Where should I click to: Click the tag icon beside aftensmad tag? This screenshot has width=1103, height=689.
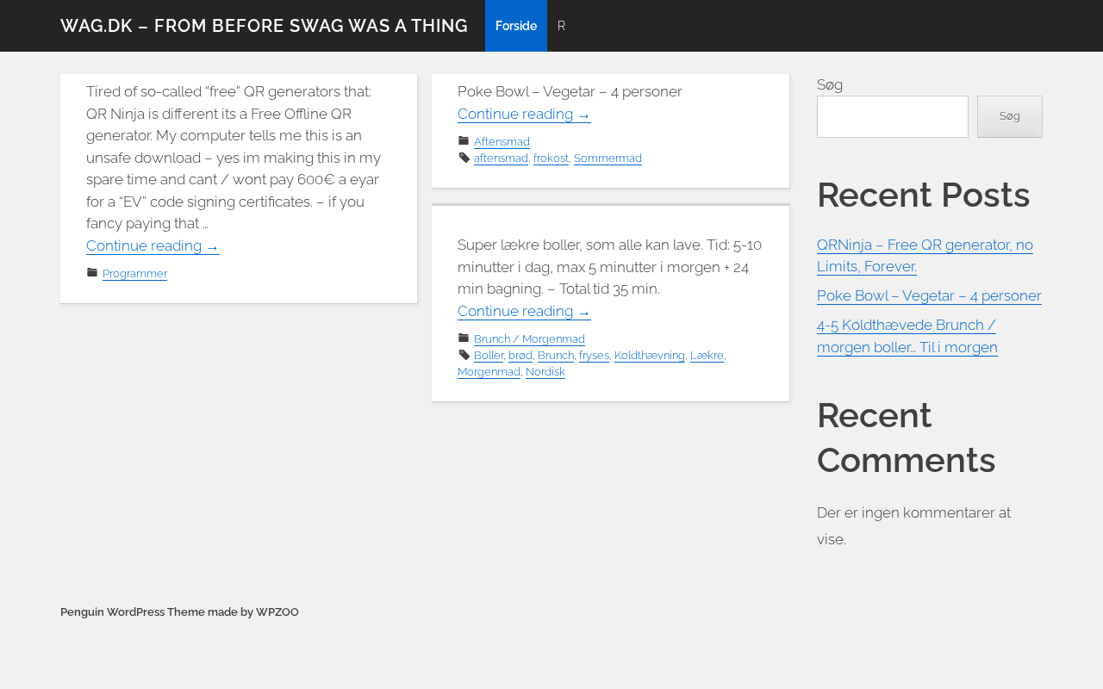tap(464, 158)
